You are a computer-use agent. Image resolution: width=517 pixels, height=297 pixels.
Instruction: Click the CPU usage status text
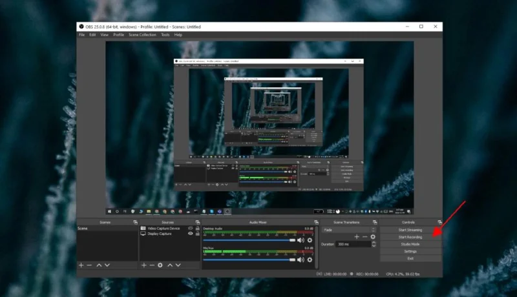click(x=403, y=274)
